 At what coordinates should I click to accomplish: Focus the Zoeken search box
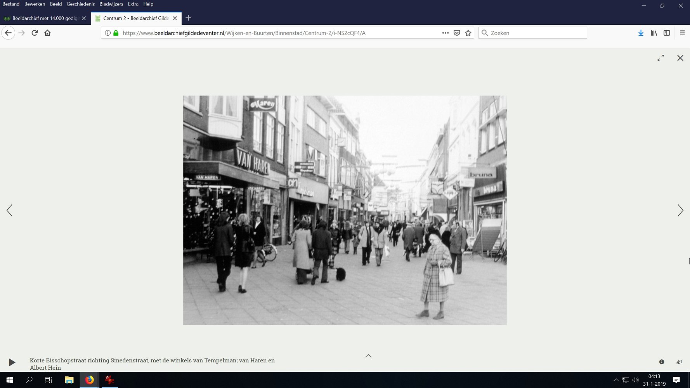[532, 33]
